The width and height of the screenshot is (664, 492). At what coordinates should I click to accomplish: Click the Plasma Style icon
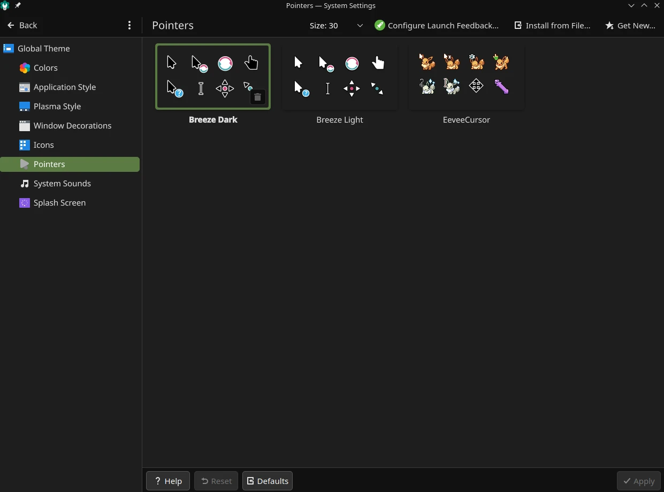[x=25, y=107]
